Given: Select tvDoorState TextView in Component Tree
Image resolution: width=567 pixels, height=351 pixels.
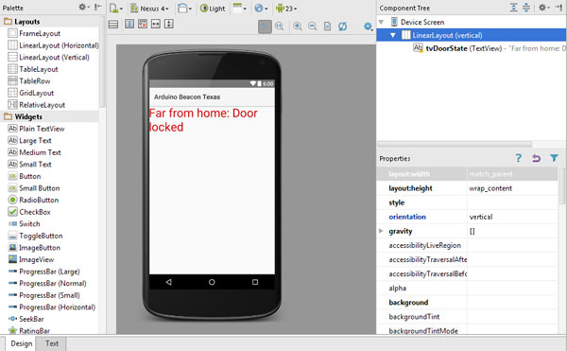Looking at the screenshot, I should pyautogui.click(x=489, y=48).
